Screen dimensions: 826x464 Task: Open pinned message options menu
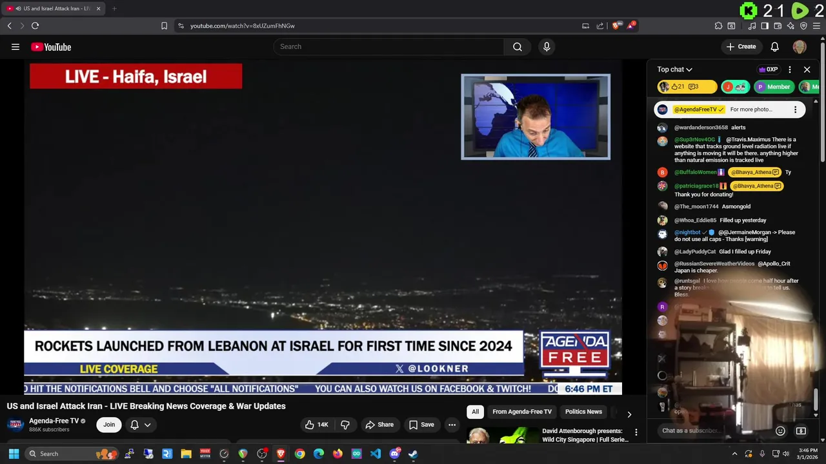tap(795, 110)
